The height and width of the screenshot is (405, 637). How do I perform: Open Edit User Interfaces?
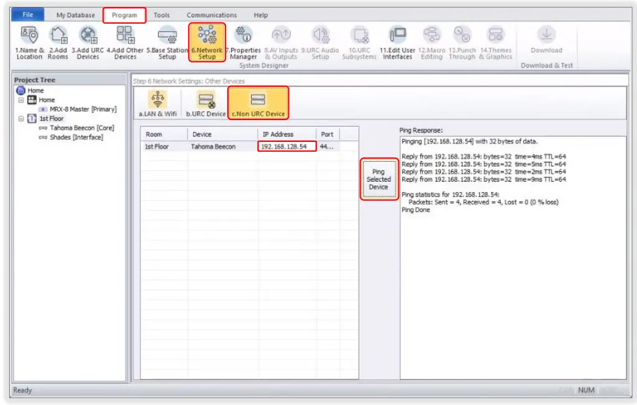point(397,42)
